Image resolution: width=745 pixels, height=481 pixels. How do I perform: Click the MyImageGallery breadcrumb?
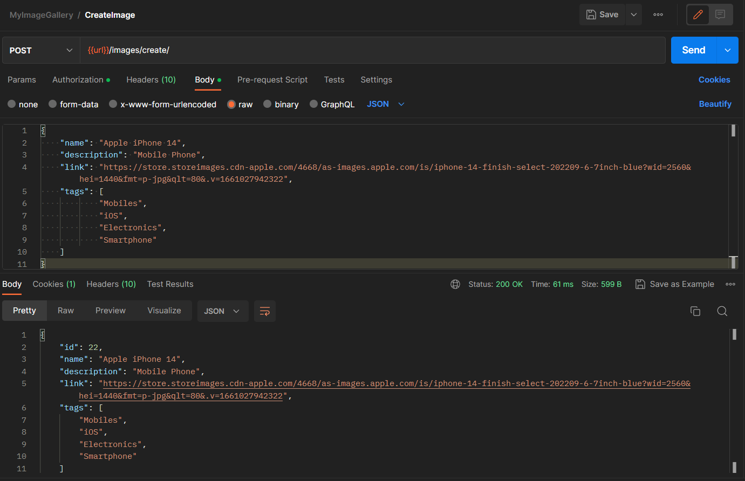coord(41,15)
